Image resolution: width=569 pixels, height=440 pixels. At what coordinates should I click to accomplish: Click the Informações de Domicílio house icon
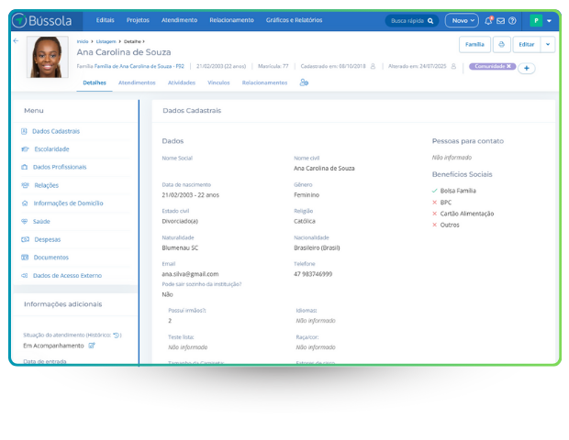tap(25, 203)
